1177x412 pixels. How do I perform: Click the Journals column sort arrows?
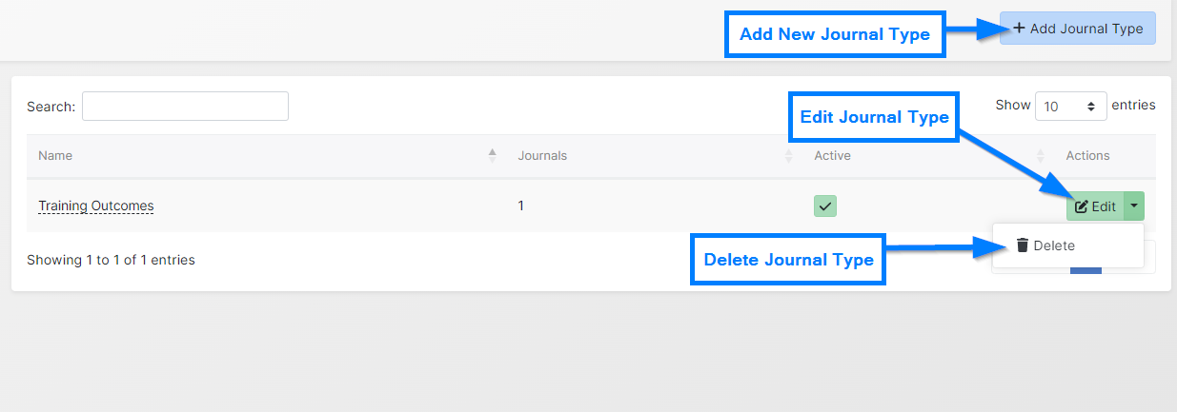click(x=788, y=155)
